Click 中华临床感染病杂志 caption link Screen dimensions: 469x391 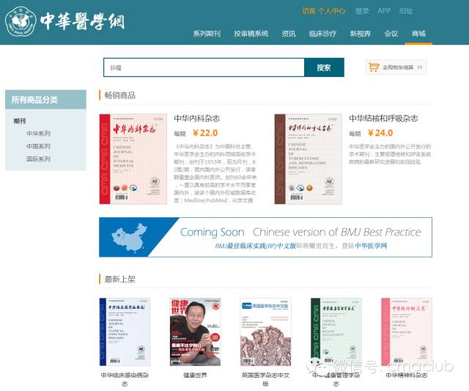coord(125,379)
